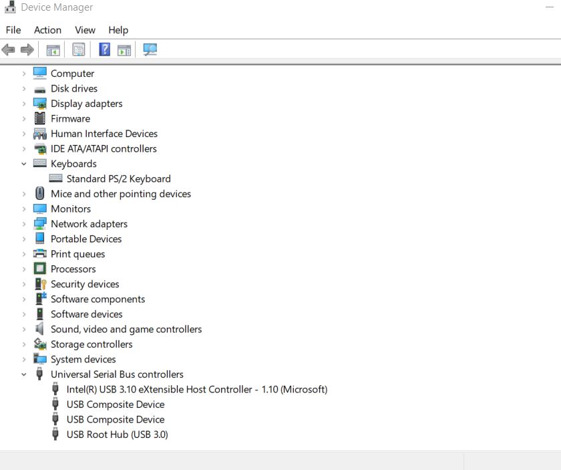Click the System devices icon
Screen dimensions: 561x470
pos(39,358)
